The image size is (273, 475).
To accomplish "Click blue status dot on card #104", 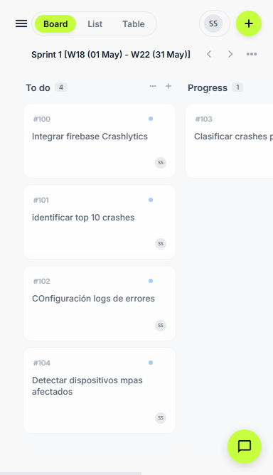I will click(x=151, y=363).
